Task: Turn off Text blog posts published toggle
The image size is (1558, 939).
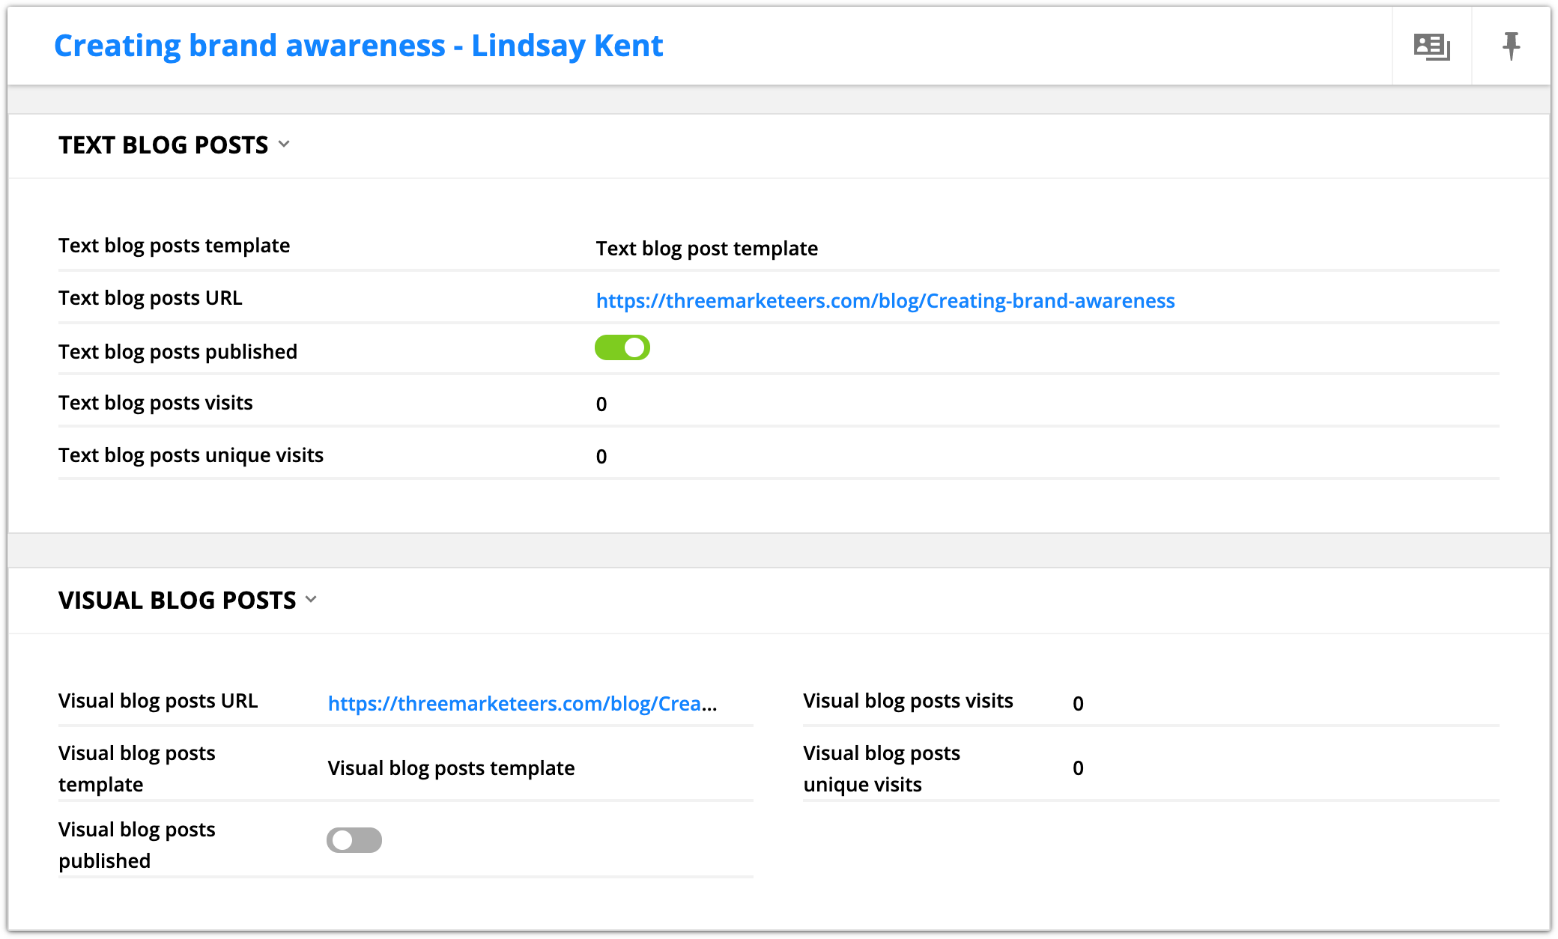Action: [622, 348]
